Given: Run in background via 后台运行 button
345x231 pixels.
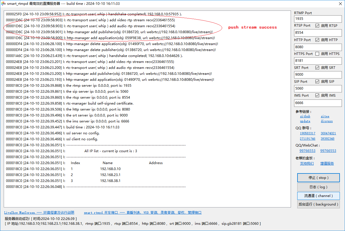Looking at the screenshot, I should point(318,204).
